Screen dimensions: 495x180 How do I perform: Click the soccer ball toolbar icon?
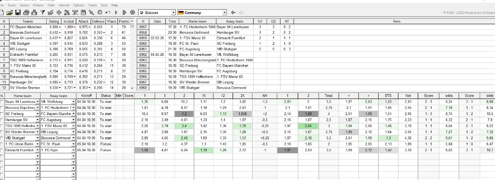(x=132, y=13)
